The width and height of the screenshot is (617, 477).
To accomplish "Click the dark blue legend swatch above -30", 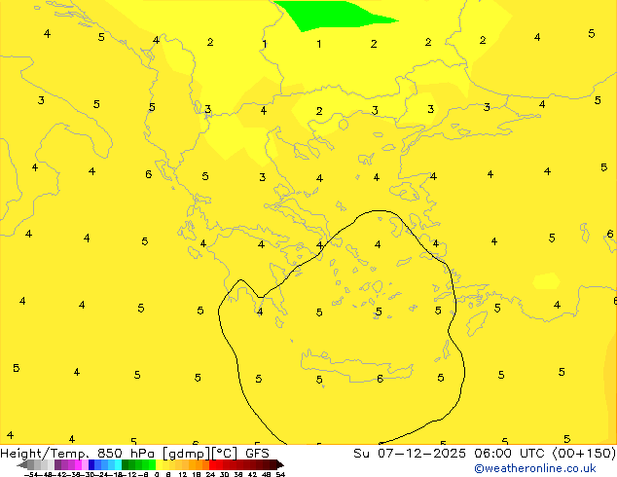I will 91,464.
